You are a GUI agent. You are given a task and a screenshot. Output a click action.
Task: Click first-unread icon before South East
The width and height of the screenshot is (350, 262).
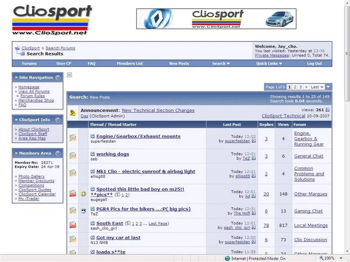point(93,223)
